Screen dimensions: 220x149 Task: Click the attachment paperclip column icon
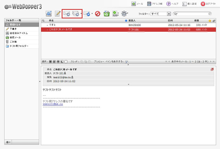214,21
